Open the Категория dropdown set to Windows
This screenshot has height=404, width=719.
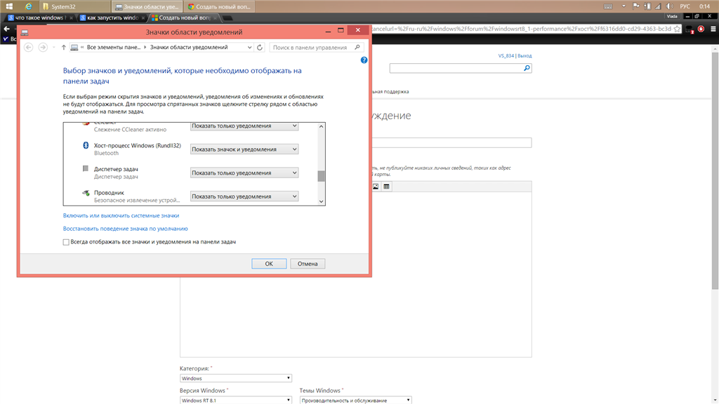pyautogui.click(x=236, y=378)
